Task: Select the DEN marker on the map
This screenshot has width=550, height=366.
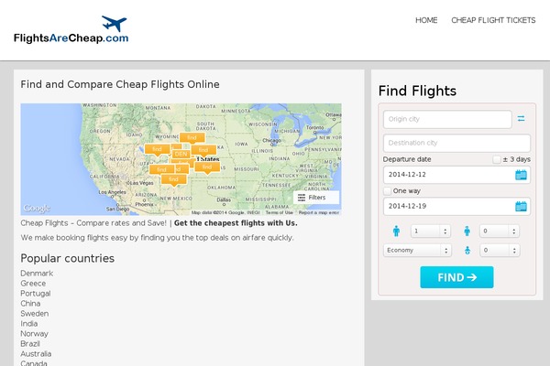Action: pos(181,154)
